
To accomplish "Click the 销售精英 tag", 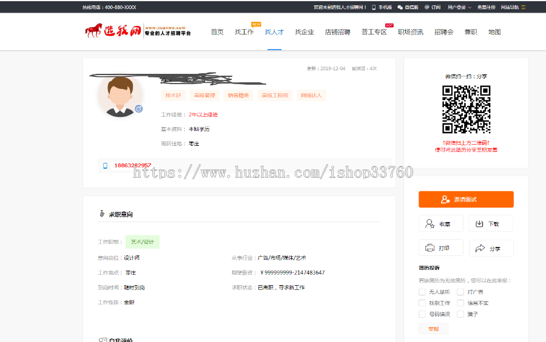I will (x=238, y=95).
